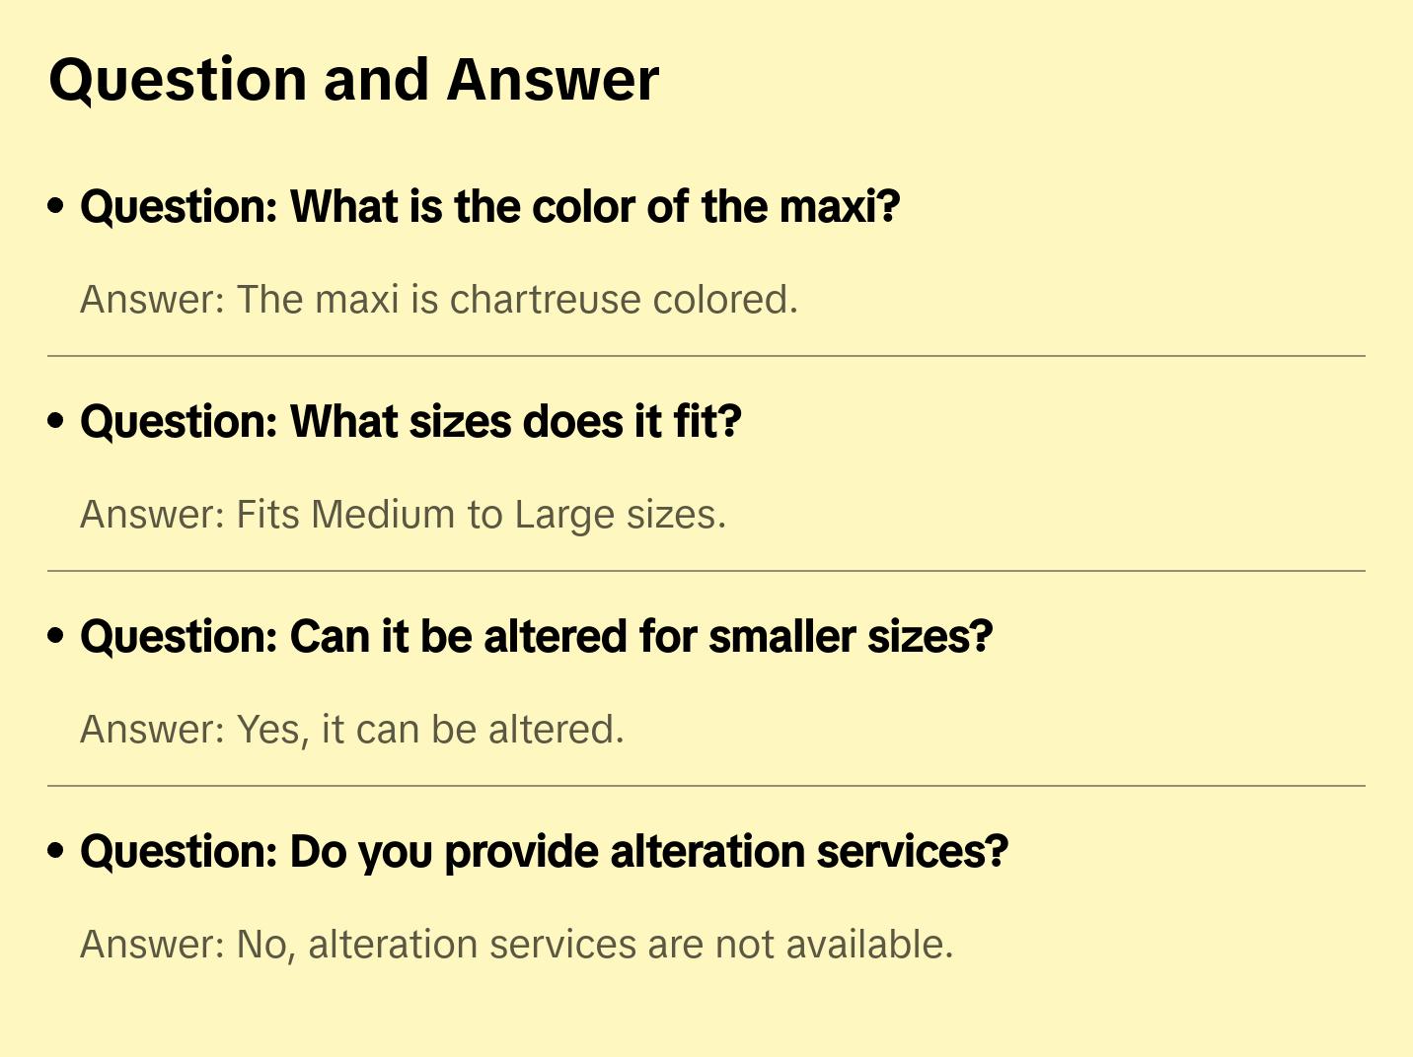
Task: Select the question about altering for smaller sizes
Action: click(536, 637)
